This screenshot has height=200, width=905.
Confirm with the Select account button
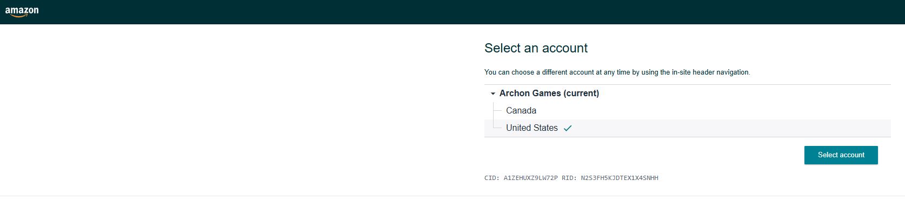coord(841,155)
